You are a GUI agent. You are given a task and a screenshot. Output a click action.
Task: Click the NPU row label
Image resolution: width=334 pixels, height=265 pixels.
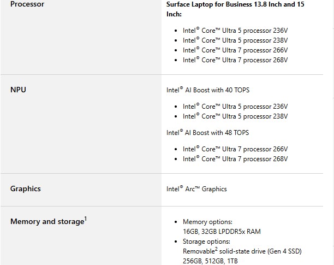point(18,90)
